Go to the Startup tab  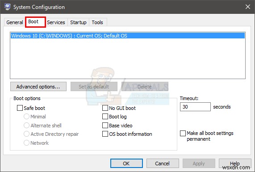click(x=78, y=22)
